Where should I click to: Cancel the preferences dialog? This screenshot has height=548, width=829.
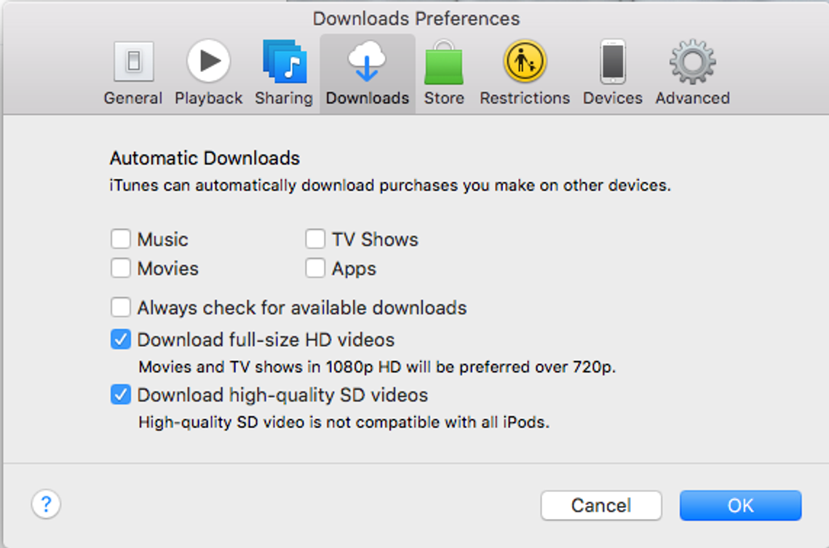(601, 505)
